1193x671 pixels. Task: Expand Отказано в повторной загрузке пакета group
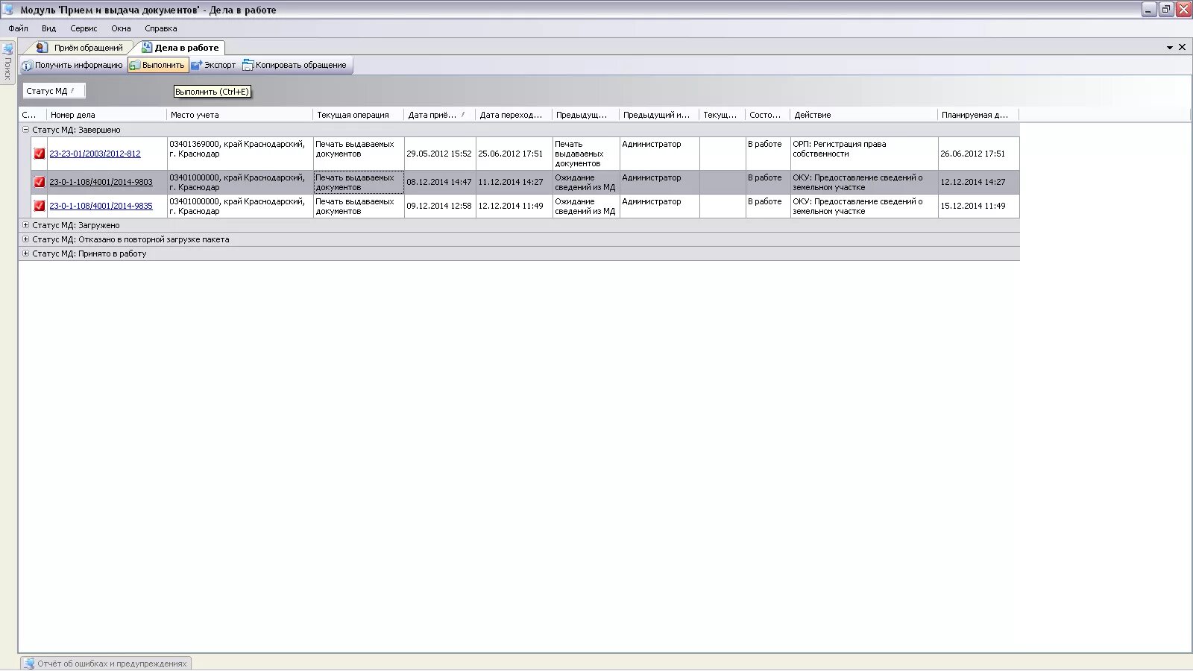click(x=25, y=239)
